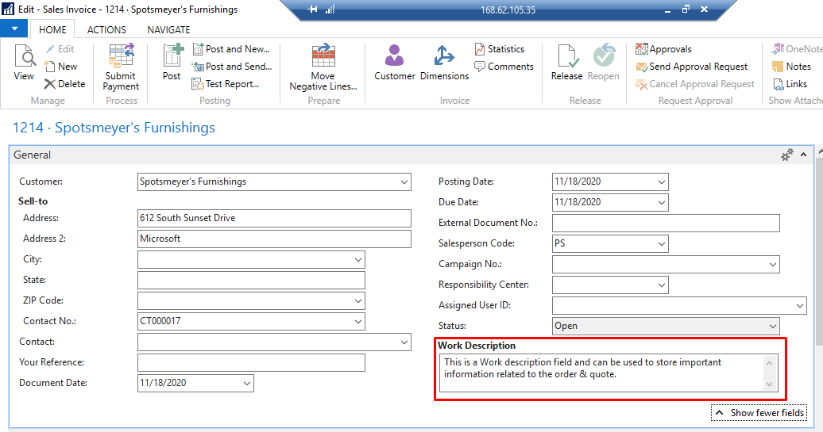The width and height of the screenshot is (823, 432).
Task: Open Submit Payment process
Action: (x=122, y=68)
